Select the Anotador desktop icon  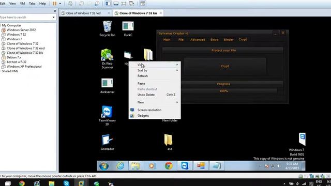[107, 143]
